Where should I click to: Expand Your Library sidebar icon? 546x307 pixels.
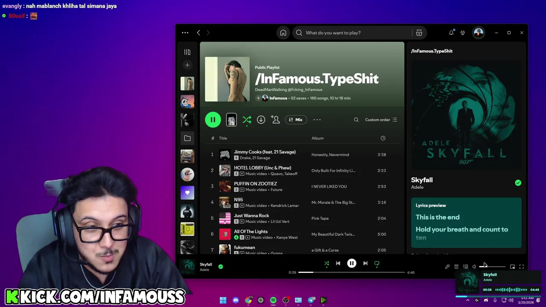[x=187, y=52]
